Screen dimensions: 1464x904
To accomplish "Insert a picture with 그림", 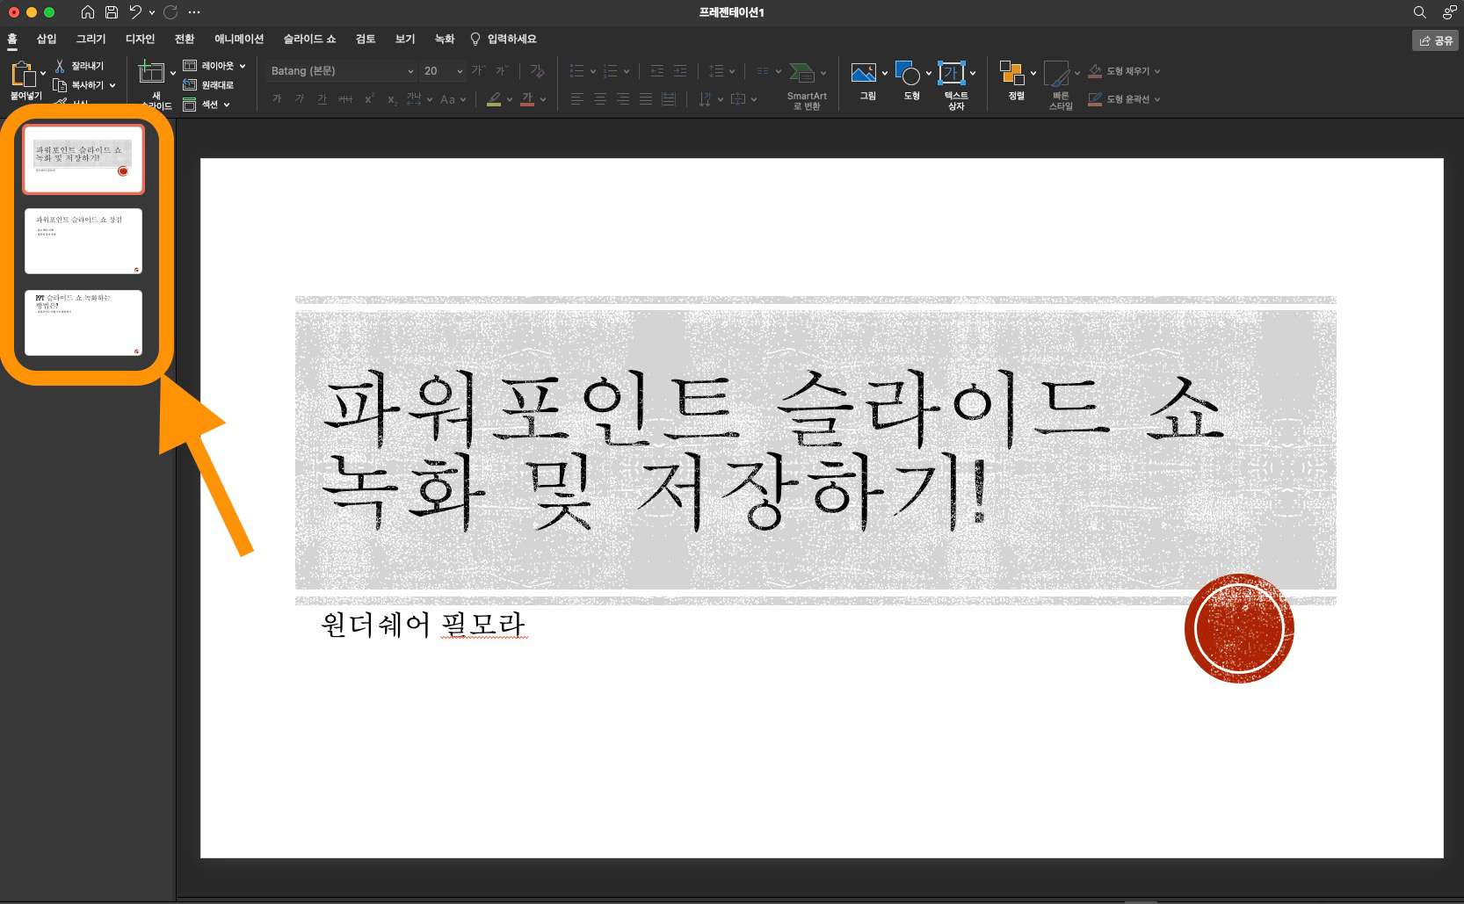I will point(863,73).
